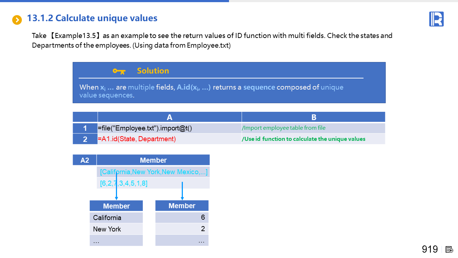Expand the [California,New York,New Mexico,...] member row
This screenshot has width=458, height=258.
(x=154, y=172)
